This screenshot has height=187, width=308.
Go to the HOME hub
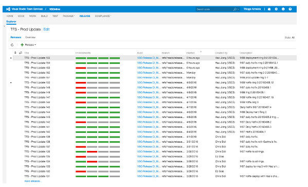coord(10,16)
